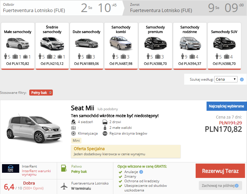The width and height of the screenshot is (247, 194).
Task: Click the PLN170,82 total price
Action: click(x=223, y=129)
